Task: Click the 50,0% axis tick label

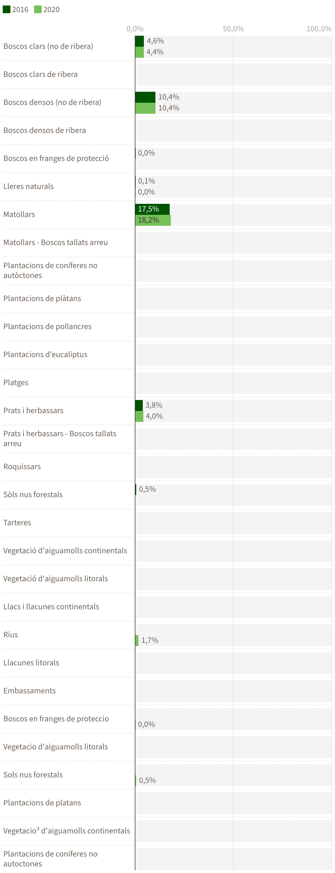Action: tap(233, 29)
